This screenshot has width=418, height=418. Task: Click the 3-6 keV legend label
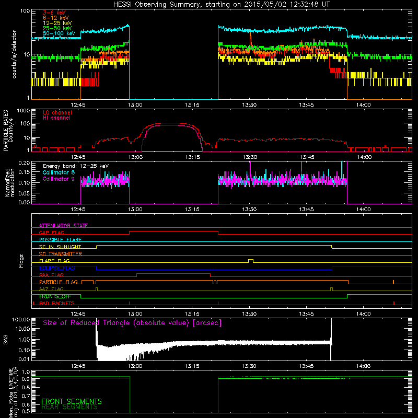[x=54, y=13]
